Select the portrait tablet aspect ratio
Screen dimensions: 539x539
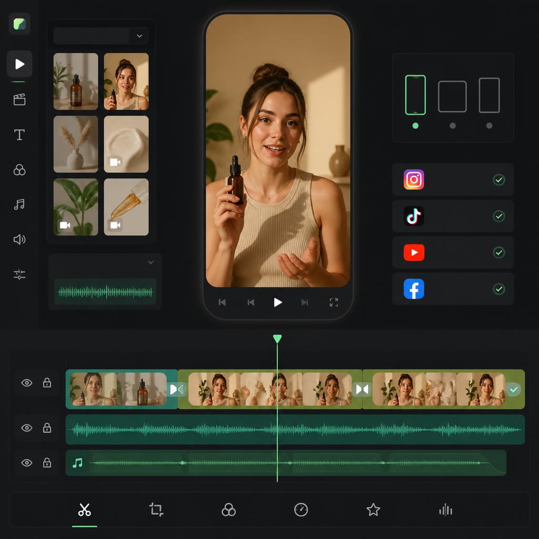489,95
